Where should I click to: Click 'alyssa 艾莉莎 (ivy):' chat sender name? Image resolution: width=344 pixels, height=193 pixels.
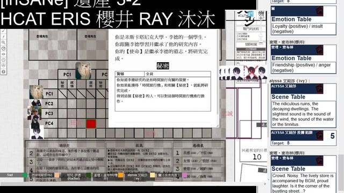click(290, 81)
